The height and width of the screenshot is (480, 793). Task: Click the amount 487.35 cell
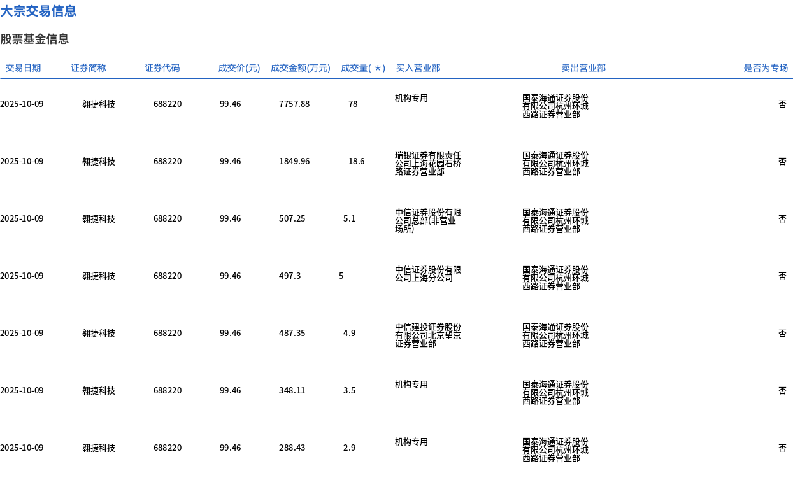(x=292, y=333)
